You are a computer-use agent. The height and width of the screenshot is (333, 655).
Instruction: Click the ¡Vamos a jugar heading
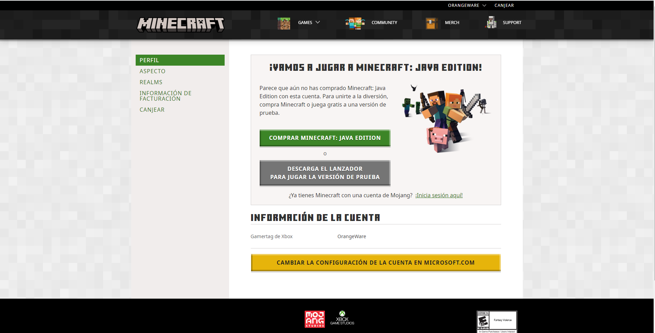point(376,67)
